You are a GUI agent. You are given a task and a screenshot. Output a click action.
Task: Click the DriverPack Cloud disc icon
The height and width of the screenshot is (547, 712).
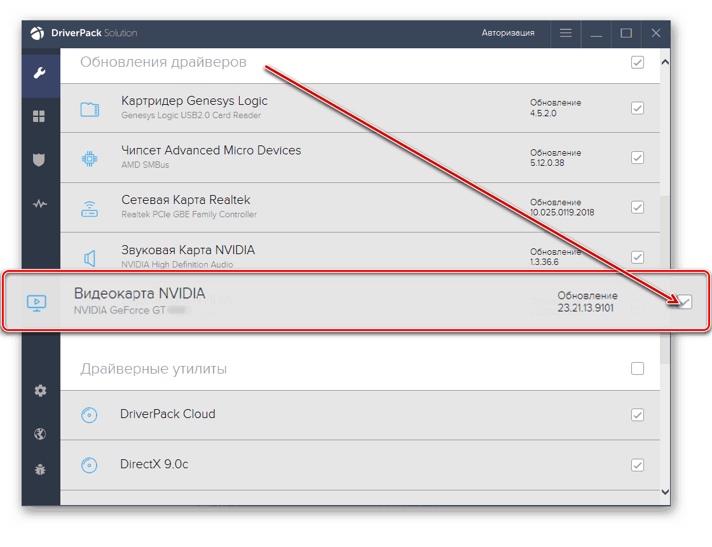[x=90, y=415]
